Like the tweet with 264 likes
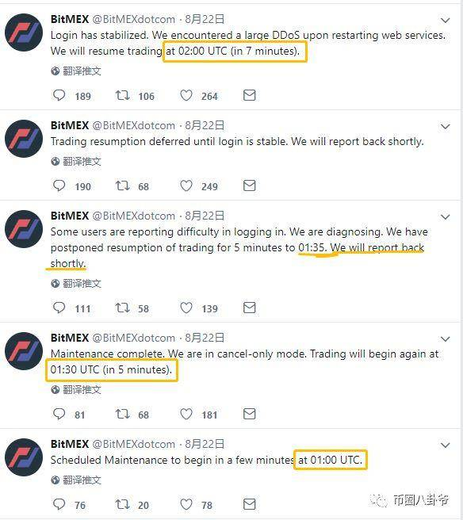 (x=186, y=95)
